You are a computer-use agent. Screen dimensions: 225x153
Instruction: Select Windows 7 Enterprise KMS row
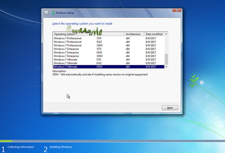[109, 52]
